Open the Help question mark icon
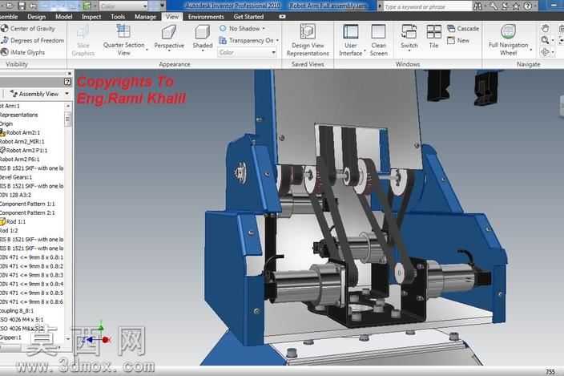This screenshot has width=564, height=376. [x=527, y=6]
